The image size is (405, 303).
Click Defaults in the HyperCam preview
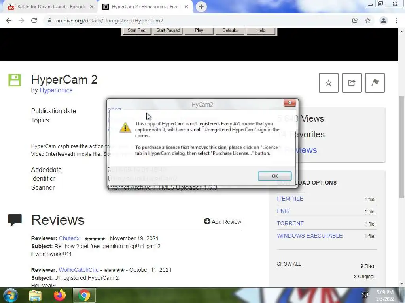(x=230, y=30)
